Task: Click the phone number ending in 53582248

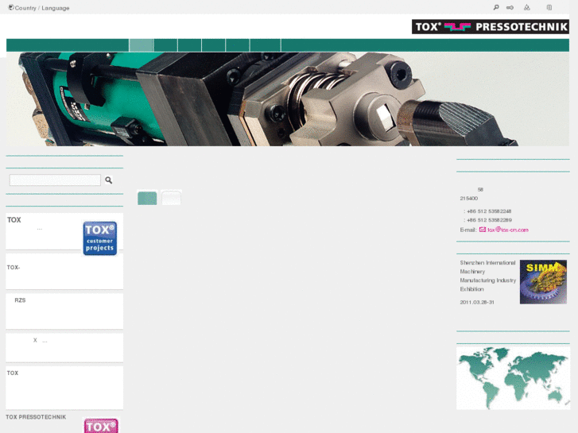Action: (x=489, y=211)
